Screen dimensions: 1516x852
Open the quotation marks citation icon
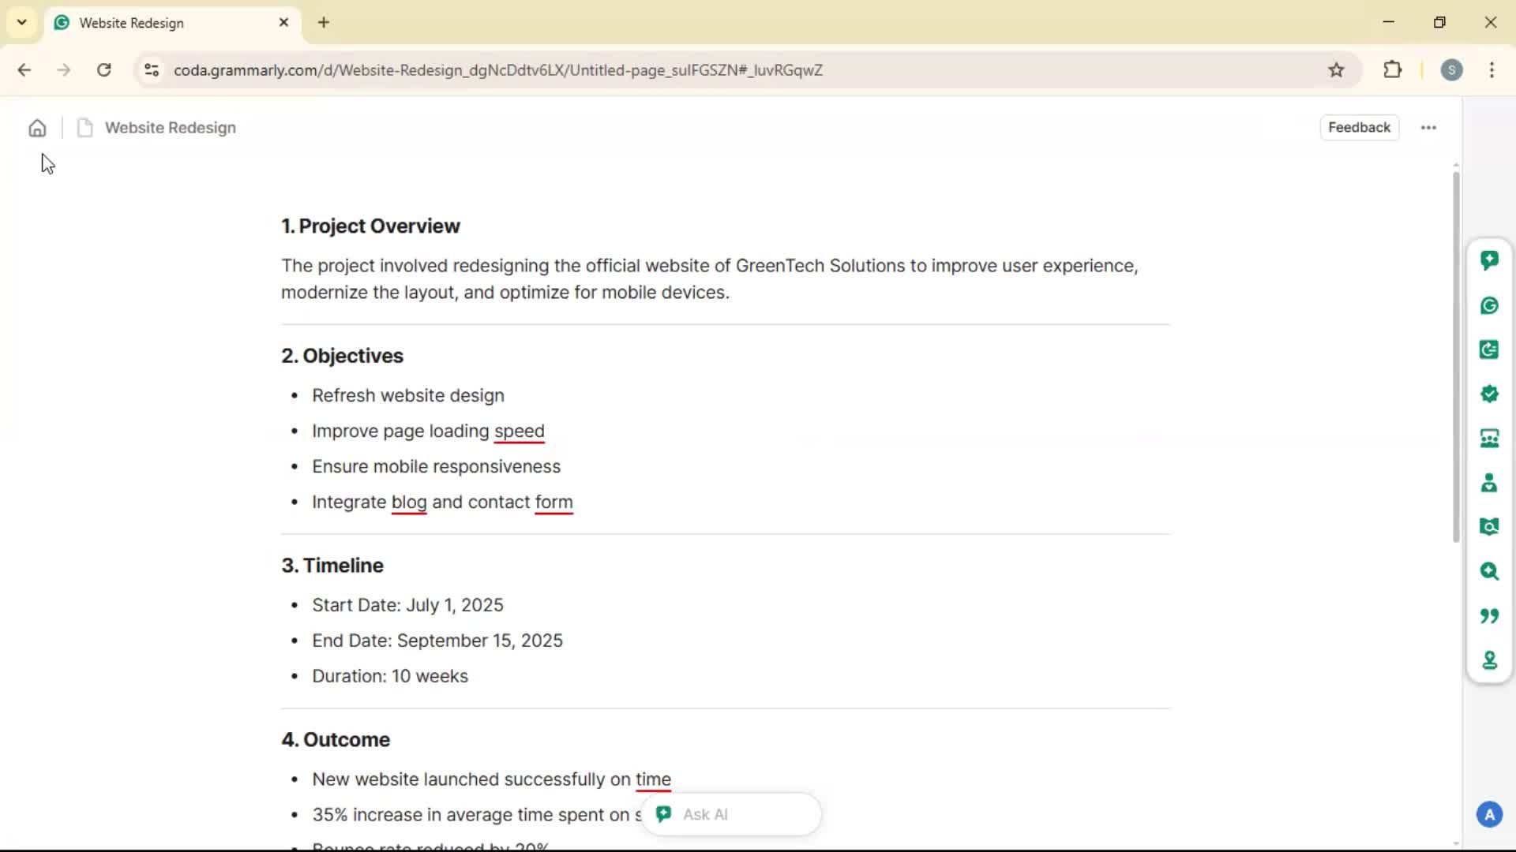point(1489,615)
